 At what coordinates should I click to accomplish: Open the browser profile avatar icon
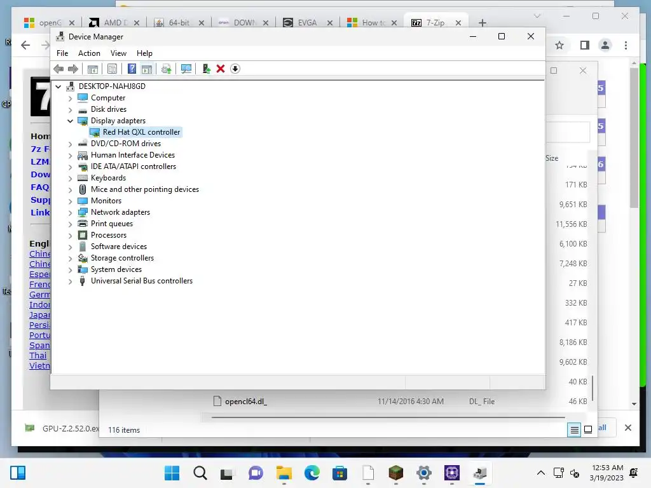pos(605,45)
